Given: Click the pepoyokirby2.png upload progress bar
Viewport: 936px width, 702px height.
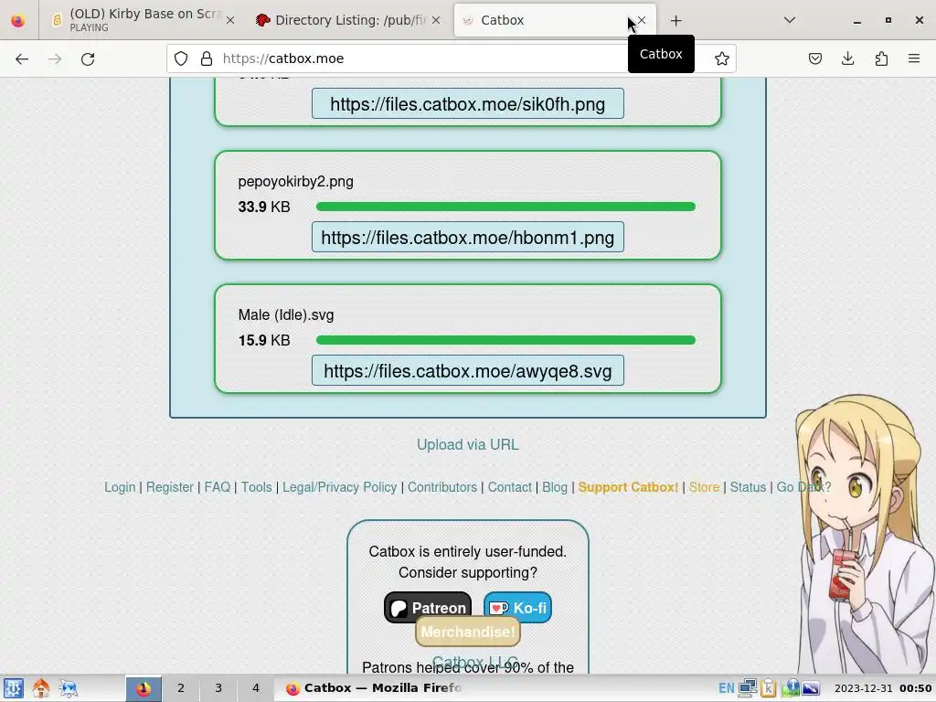Looking at the screenshot, I should (x=505, y=207).
